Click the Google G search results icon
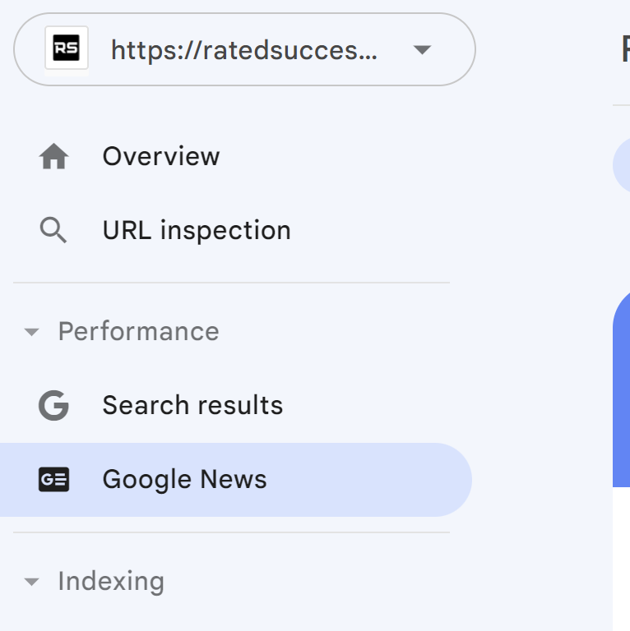 (x=53, y=405)
